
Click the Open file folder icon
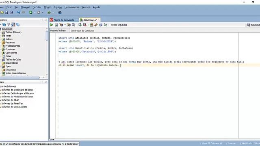click(x=2, y=13)
